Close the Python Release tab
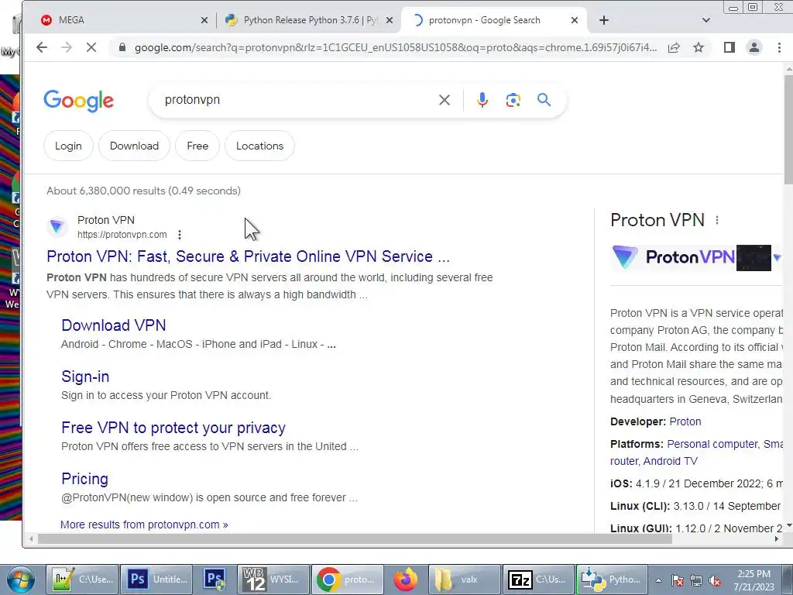Screen dimensions: 793x595 click(390, 20)
